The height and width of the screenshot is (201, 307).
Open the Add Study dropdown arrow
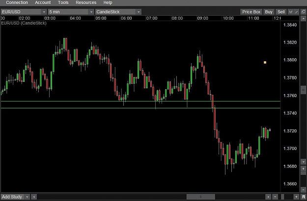click(27, 197)
